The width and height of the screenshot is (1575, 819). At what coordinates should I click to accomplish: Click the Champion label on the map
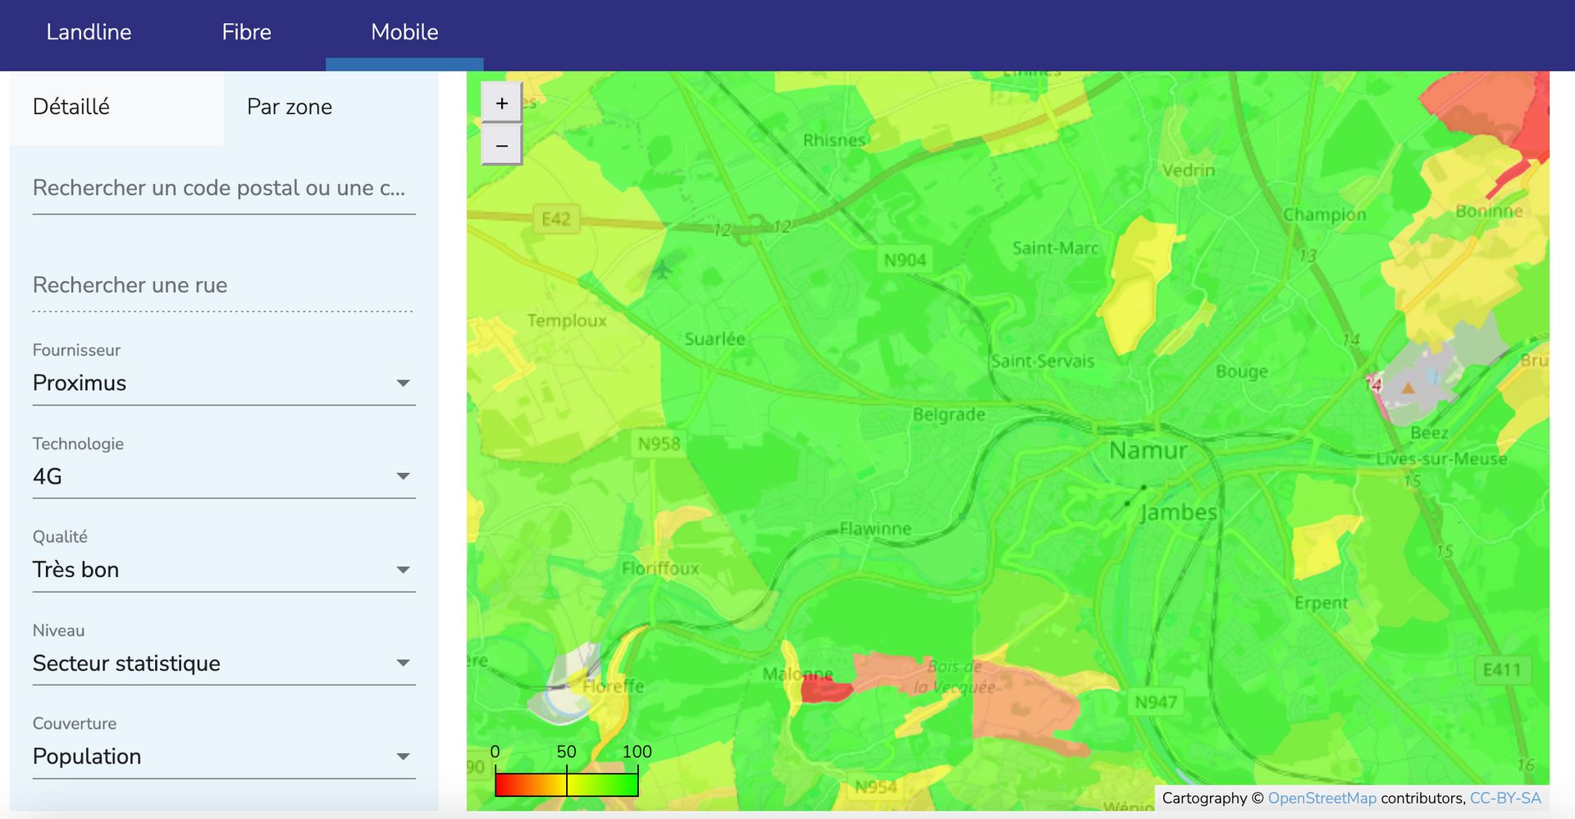coord(1325,214)
